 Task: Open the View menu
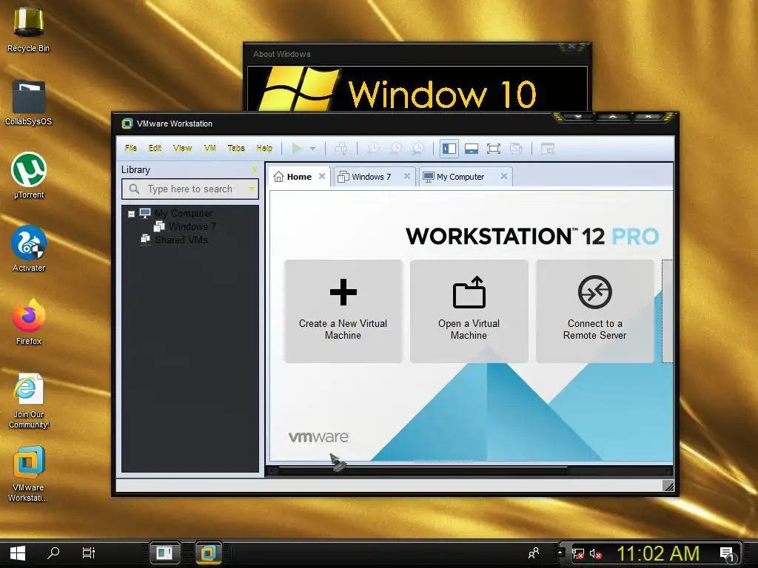coord(182,148)
